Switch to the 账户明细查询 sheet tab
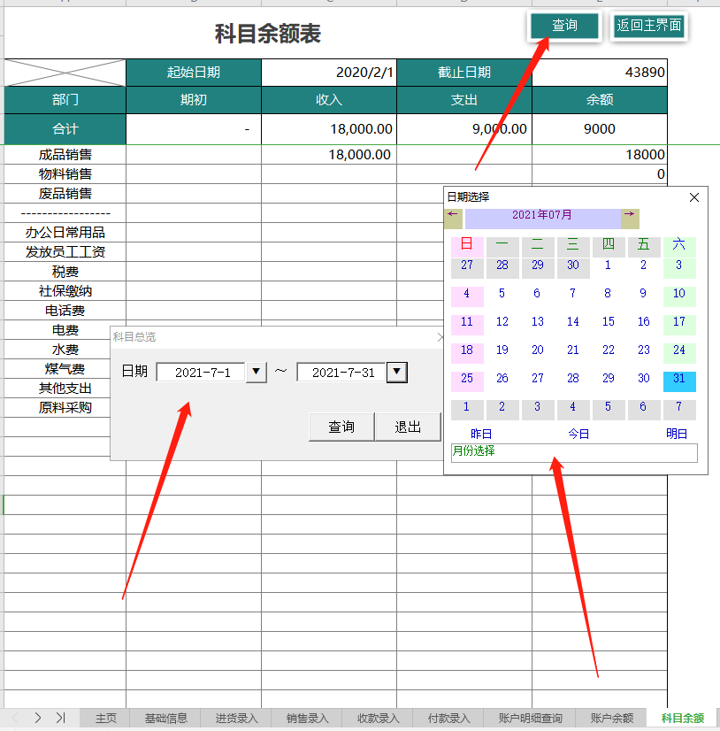The height and width of the screenshot is (731, 720). pyautogui.click(x=530, y=719)
